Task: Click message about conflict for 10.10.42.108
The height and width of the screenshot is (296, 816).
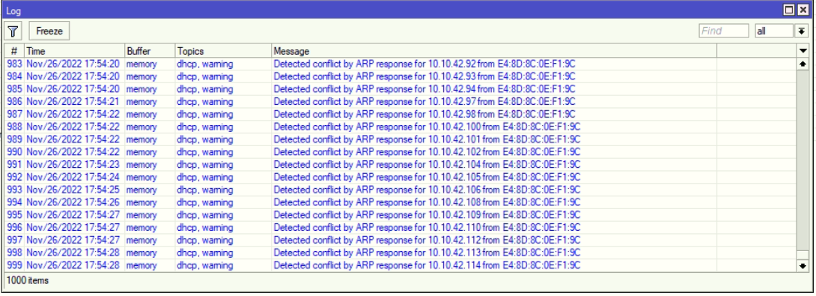Action: point(427,203)
